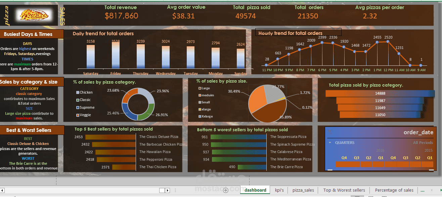
Task: Clear the filter on the order_date timeline
Action: (x=330, y=132)
